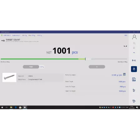Edit the Upper Tol Target value
Screen dimensions: 140x140
point(122,91)
